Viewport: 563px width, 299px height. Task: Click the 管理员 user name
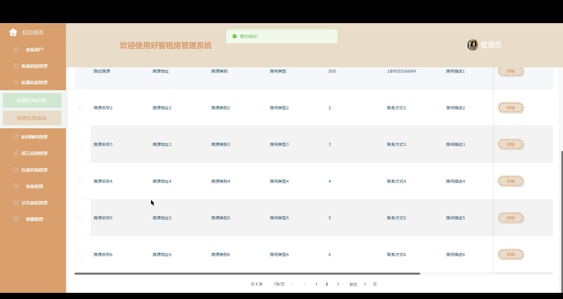(491, 45)
